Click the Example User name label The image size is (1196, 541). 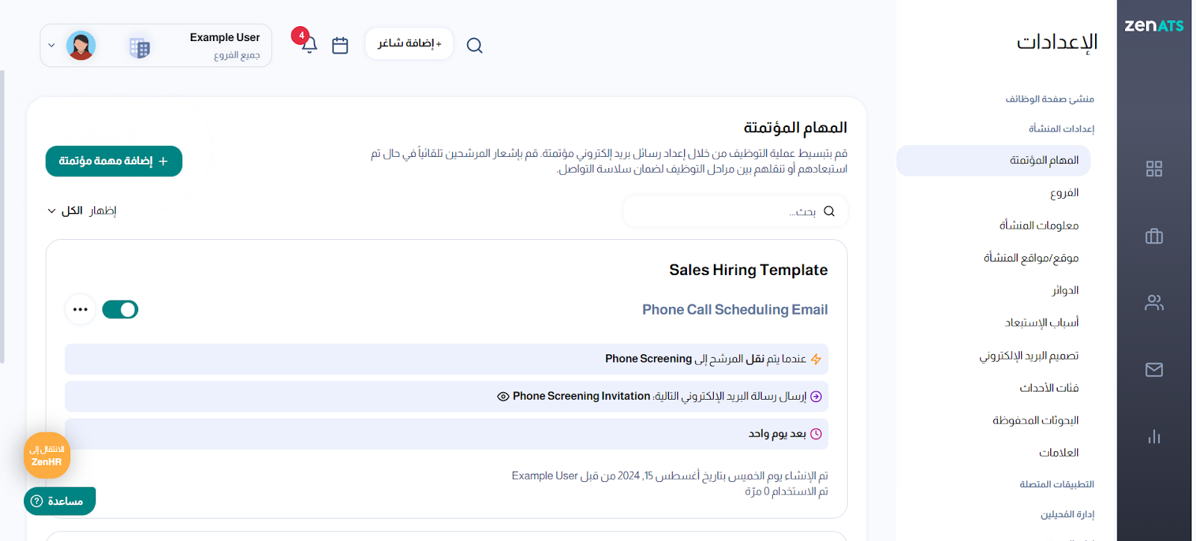pos(225,37)
